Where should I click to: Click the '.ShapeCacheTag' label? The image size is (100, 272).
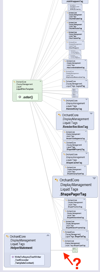pos(74,163)
